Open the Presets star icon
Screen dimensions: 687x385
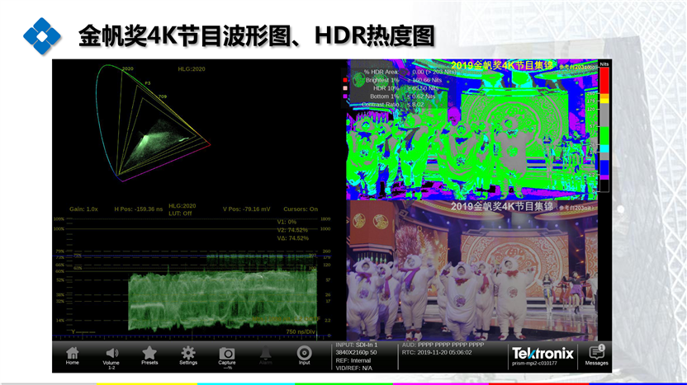pos(149,354)
